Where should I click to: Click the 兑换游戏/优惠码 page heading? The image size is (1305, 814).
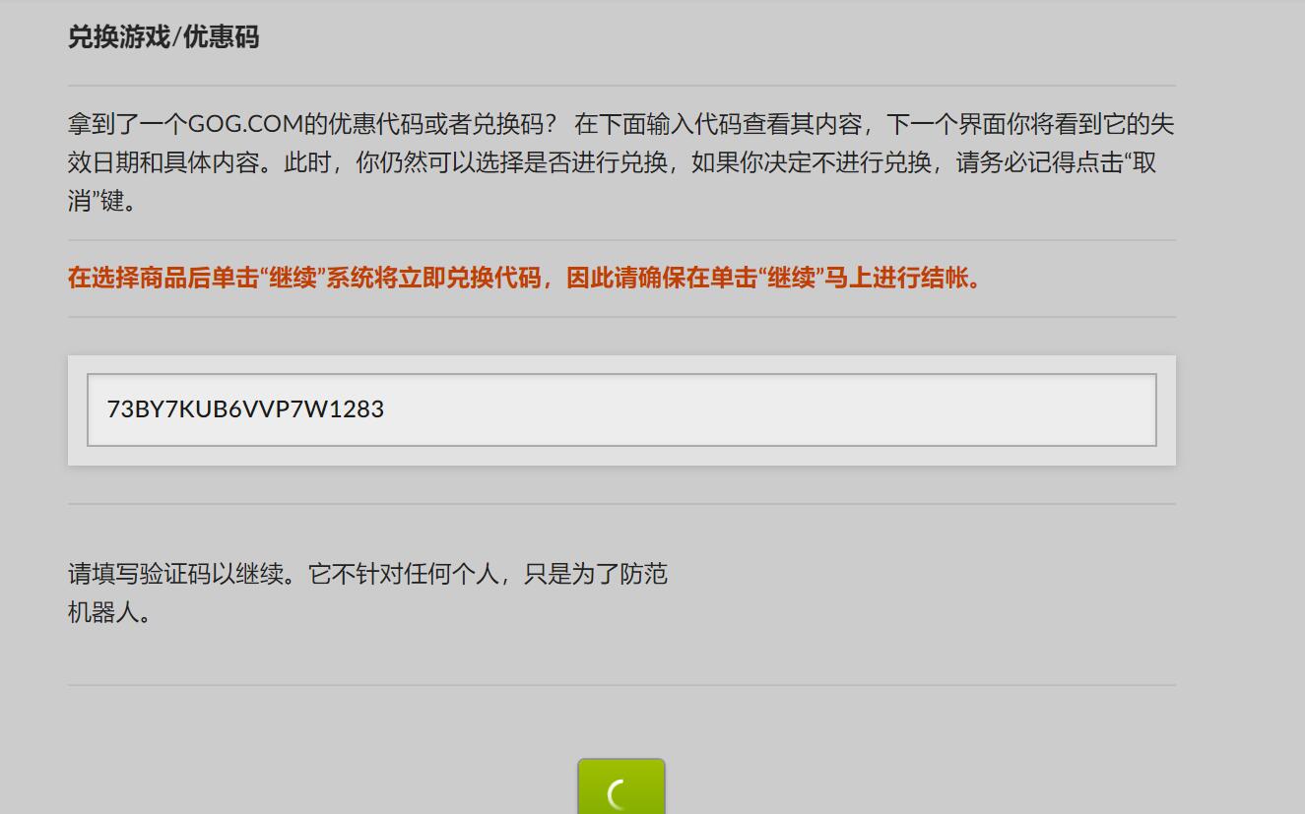point(163,37)
